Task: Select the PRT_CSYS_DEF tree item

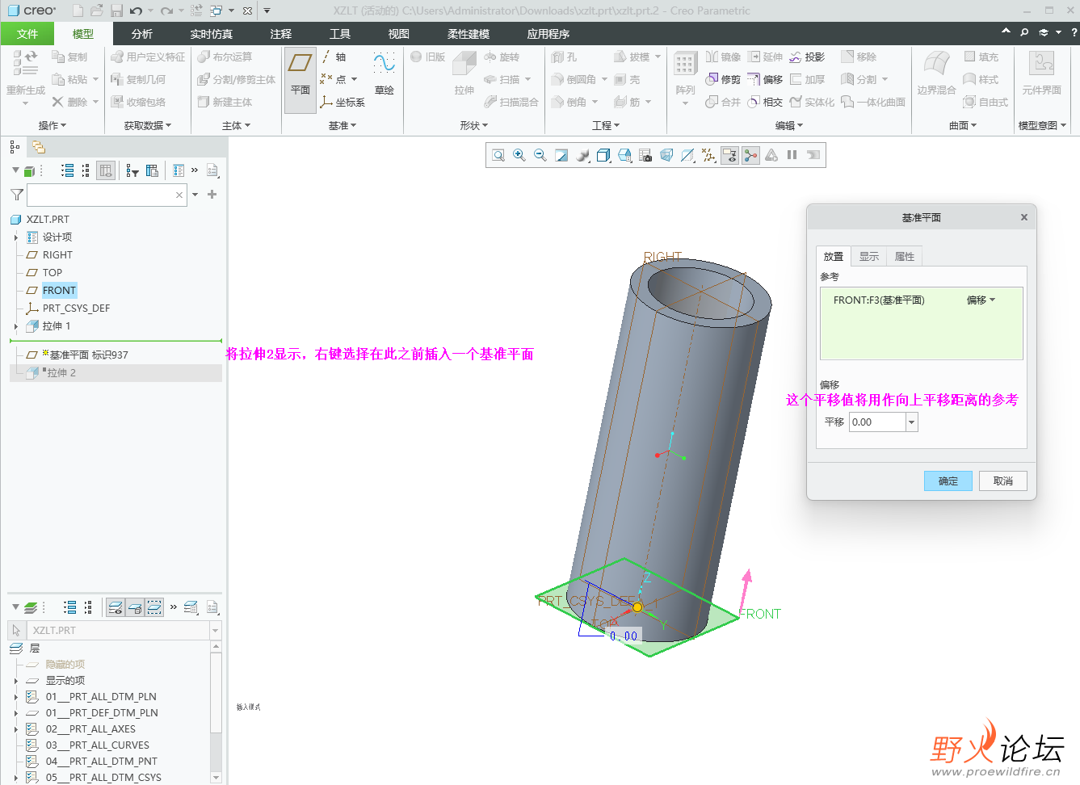Action: (76, 309)
